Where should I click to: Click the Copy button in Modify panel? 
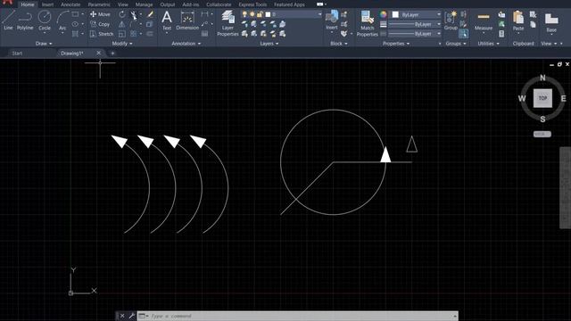point(100,24)
